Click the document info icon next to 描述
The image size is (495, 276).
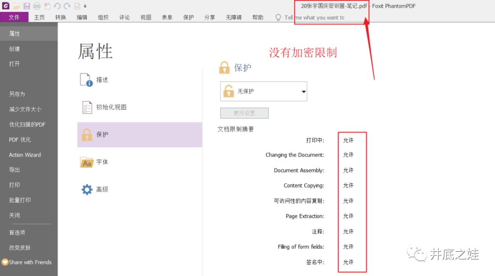tap(86, 80)
